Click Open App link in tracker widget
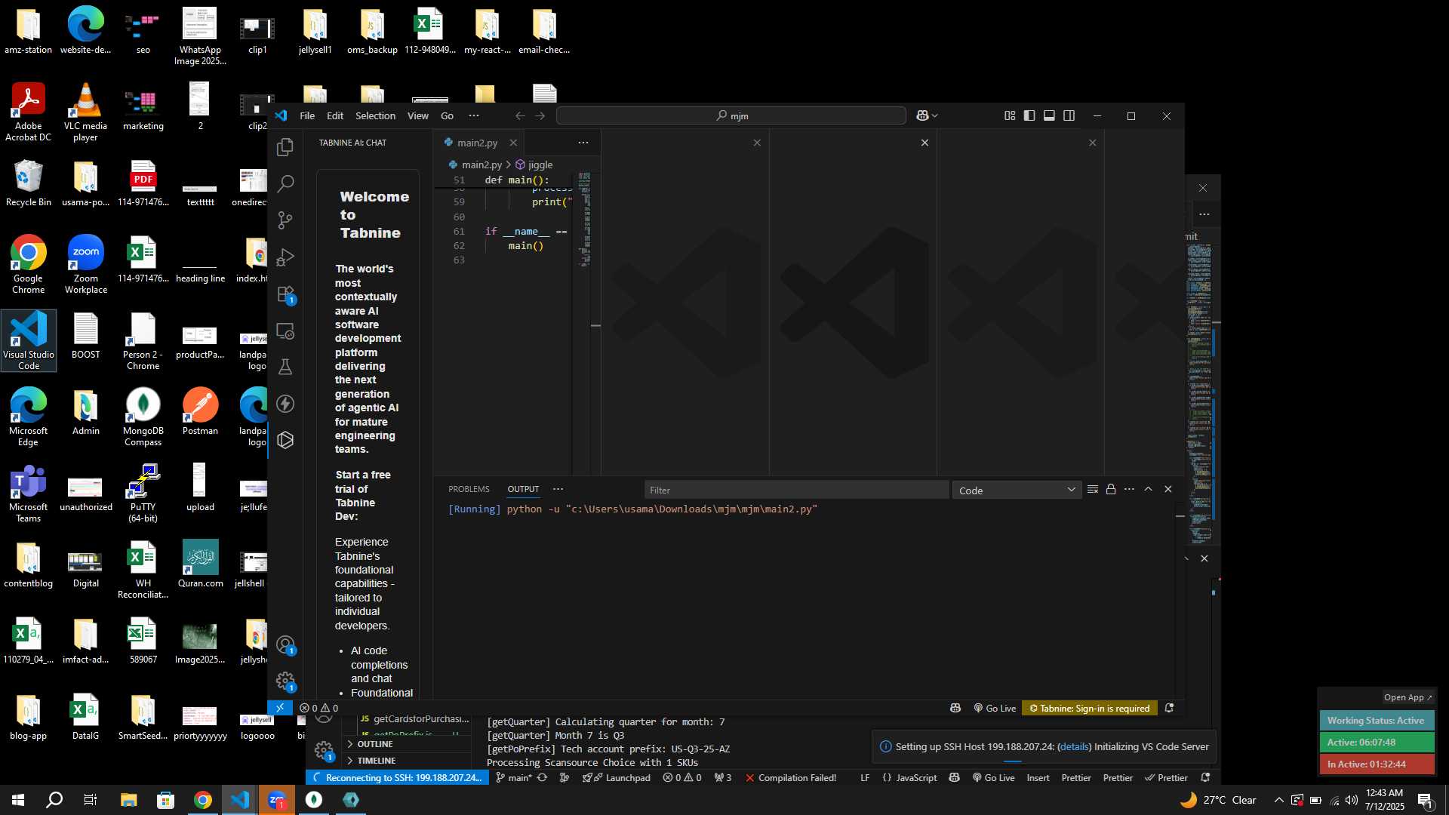 pyautogui.click(x=1407, y=697)
